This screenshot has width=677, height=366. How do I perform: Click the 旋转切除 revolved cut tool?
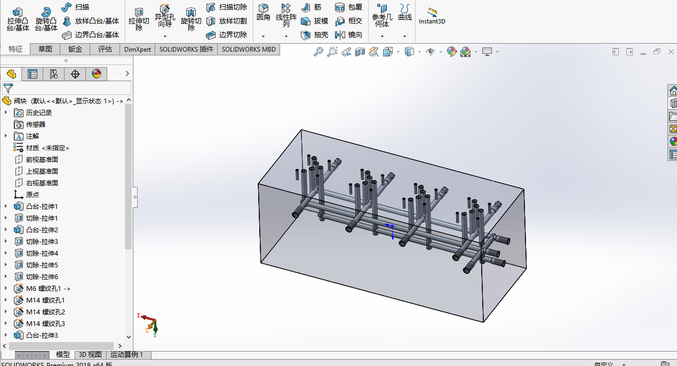[191, 20]
